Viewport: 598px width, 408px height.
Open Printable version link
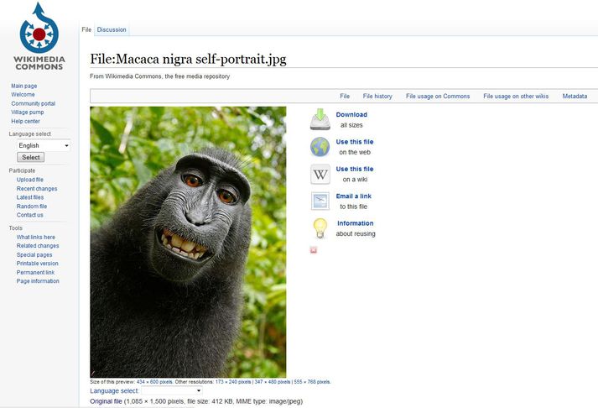coord(38,264)
